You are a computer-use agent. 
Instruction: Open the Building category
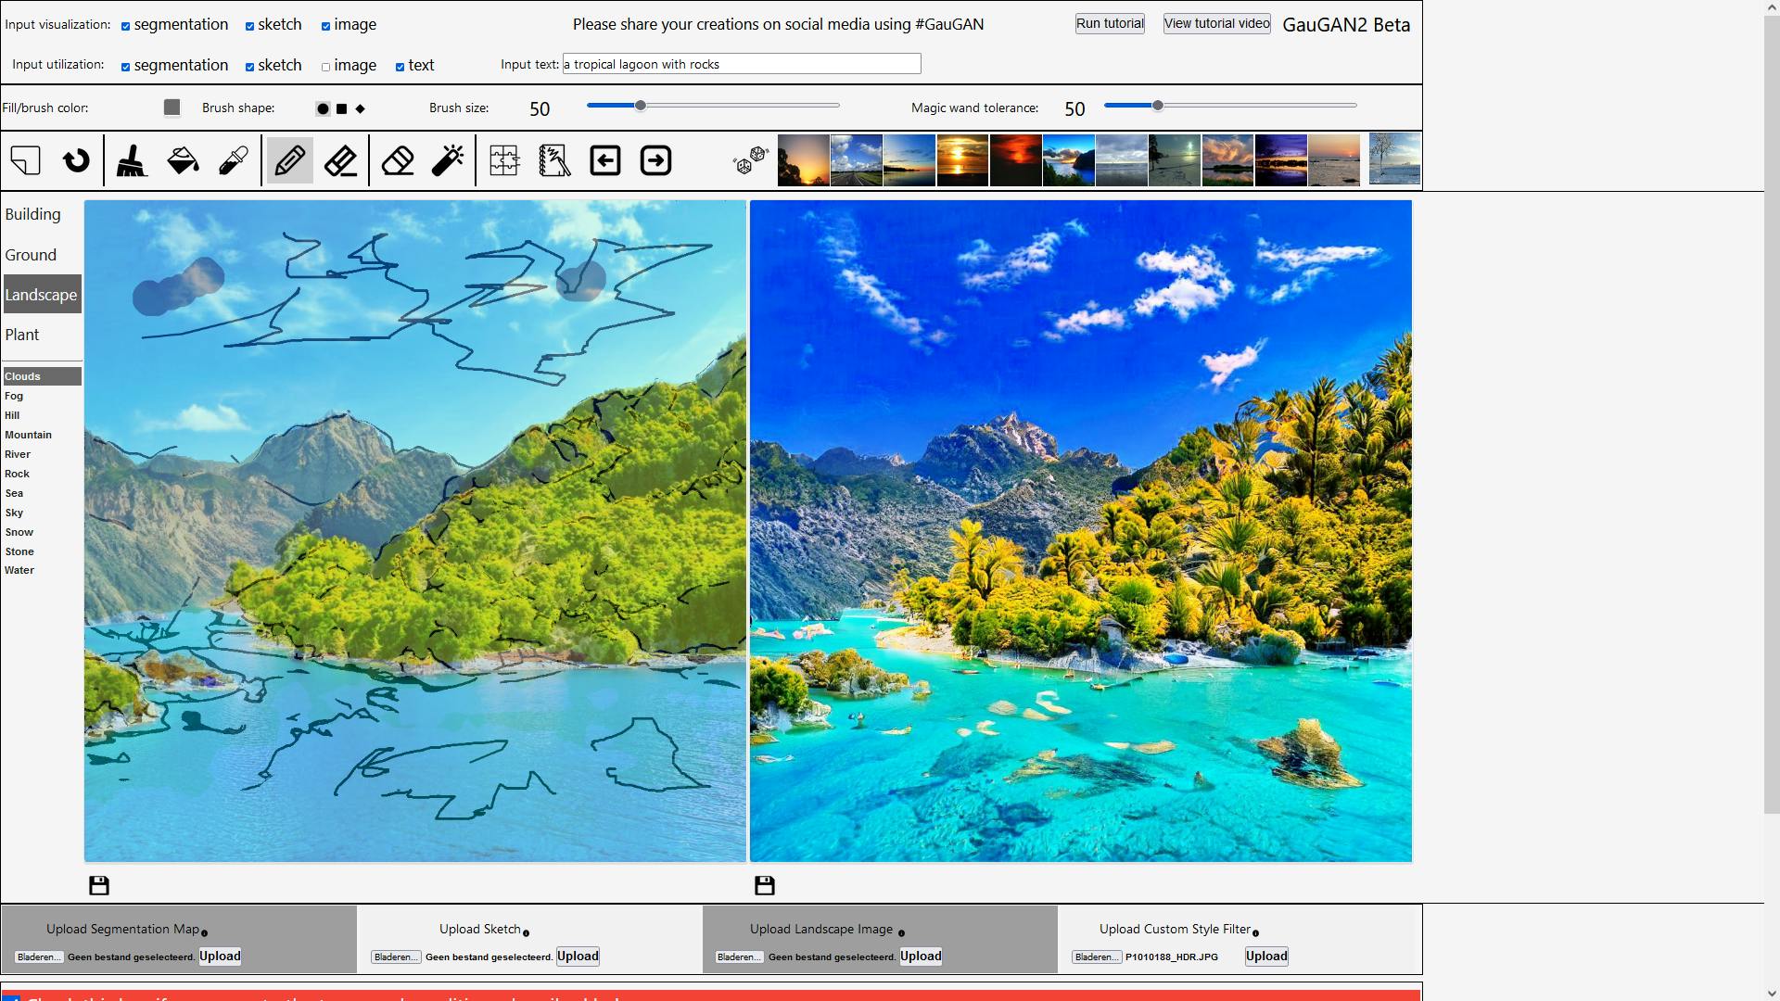click(x=32, y=214)
